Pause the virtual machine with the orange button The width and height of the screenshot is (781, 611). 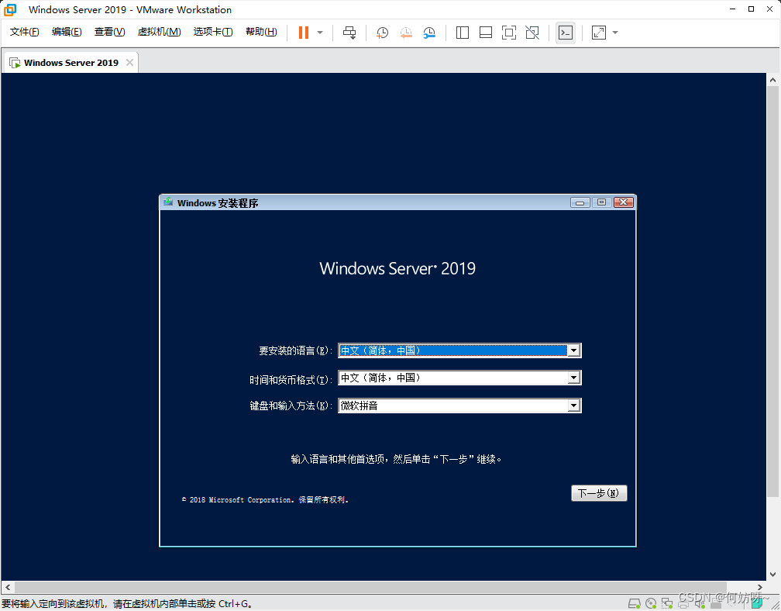[x=304, y=33]
